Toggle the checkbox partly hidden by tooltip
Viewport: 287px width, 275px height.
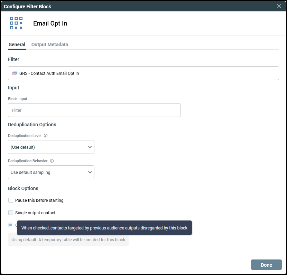coord(11,225)
